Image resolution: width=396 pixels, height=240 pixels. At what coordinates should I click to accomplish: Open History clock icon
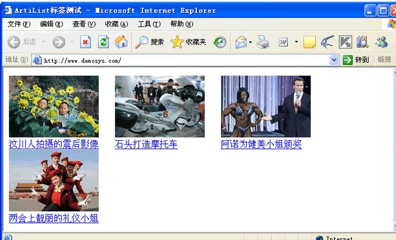(x=220, y=42)
